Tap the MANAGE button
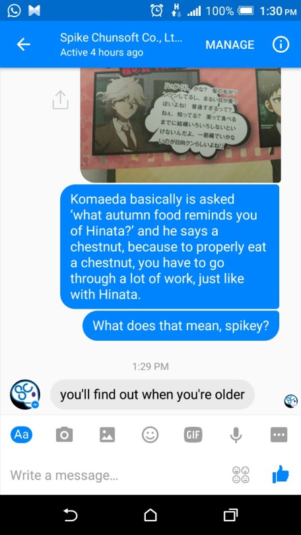 [x=230, y=45]
